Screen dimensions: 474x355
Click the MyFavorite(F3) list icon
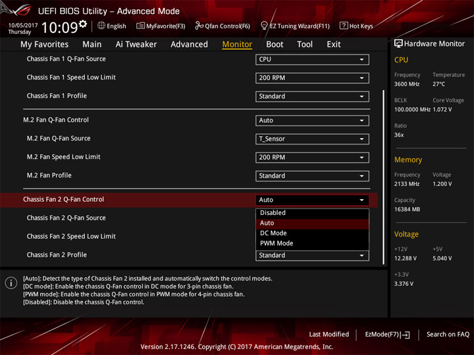point(140,26)
